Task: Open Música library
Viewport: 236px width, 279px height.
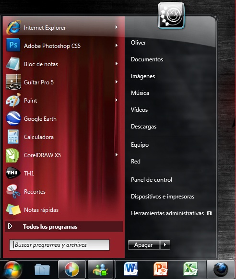Action: pyautogui.click(x=140, y=93)
